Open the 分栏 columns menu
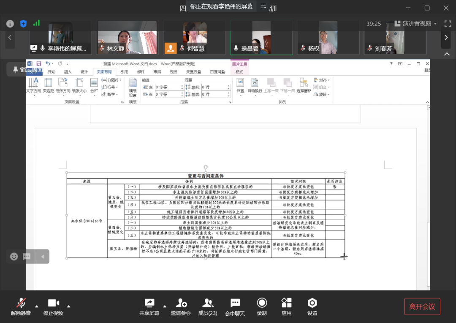The image size is (456, 323). coord(94,86)
